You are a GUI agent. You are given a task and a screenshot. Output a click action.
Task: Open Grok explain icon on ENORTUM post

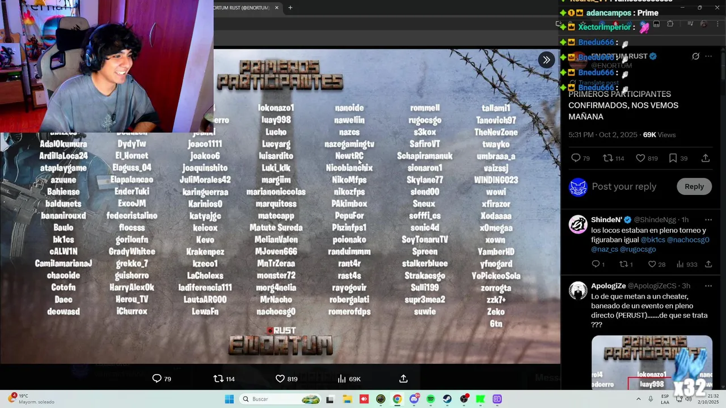[695, 56]
